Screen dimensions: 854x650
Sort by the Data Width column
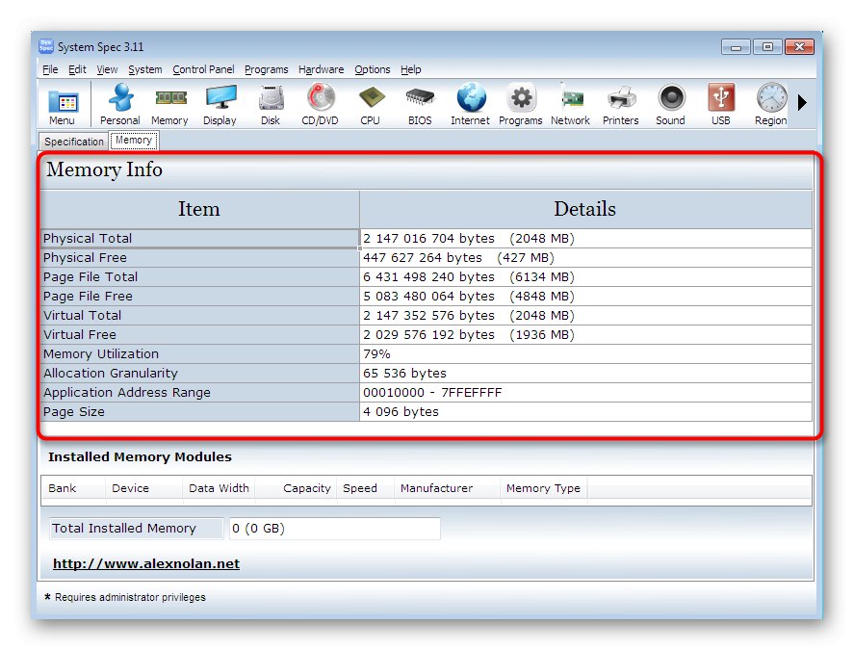click(219, 488)
